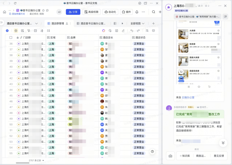Click the 添加快捷方式 link
This screenshot has height=165, width=232.
click(x=17, y=14)
